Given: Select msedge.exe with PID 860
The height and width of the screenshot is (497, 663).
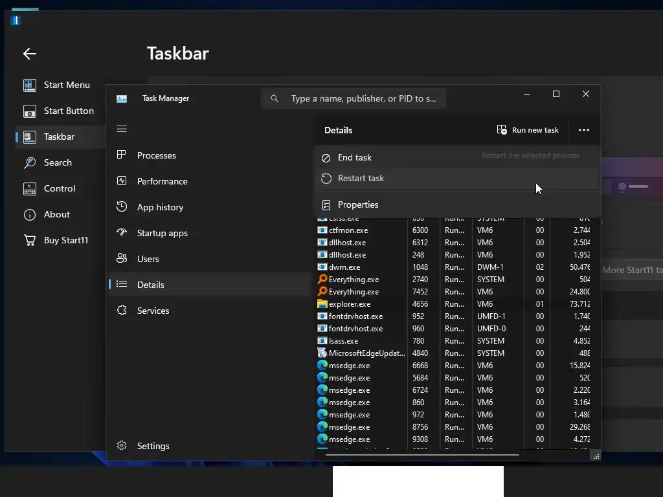Looking at the screenshot, I should [x=453, y=403].
